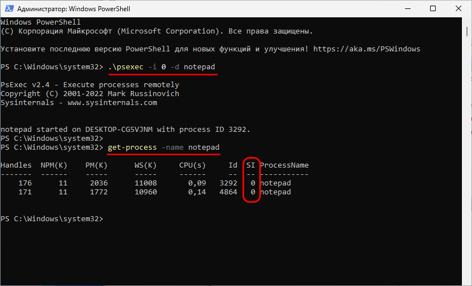This screenshot has height=286, width=472.
Task: Click process Id 3292 in the table
Action: tap(228, 183)
